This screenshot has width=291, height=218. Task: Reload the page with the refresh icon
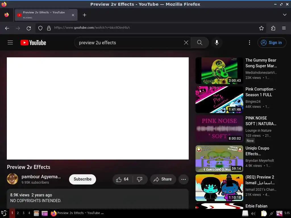pos(29,28)
